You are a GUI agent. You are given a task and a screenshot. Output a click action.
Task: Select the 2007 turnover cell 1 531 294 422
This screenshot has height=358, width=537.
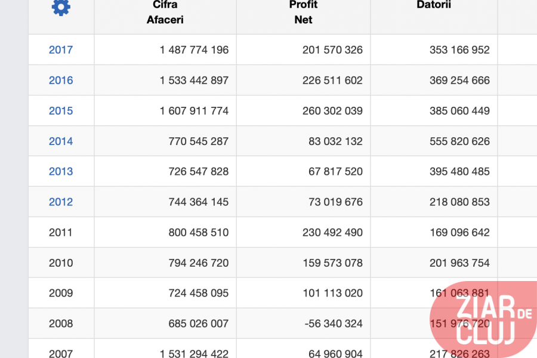[x=194, y=353]
